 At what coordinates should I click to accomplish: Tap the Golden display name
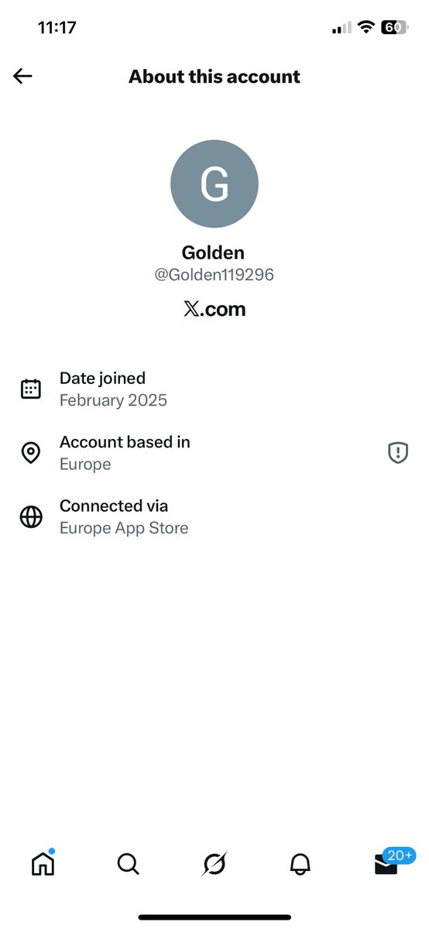pos(214,252)
